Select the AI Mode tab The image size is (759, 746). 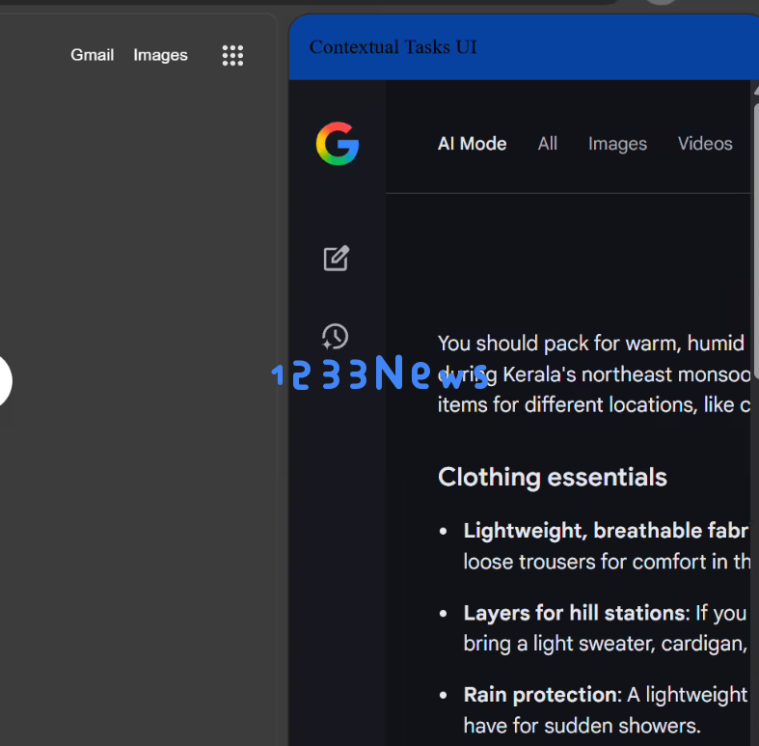point(472,144)
